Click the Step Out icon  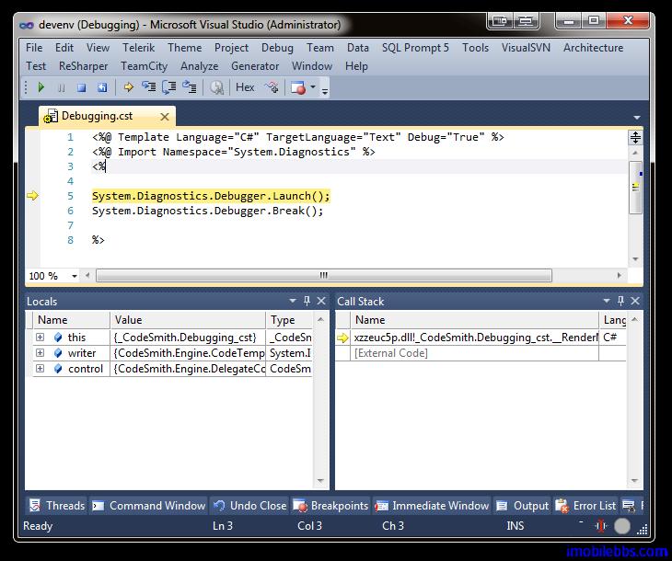(x=190, y=87)
